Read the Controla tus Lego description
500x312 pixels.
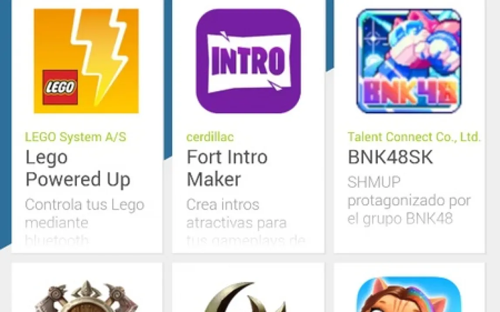point(85,222)
